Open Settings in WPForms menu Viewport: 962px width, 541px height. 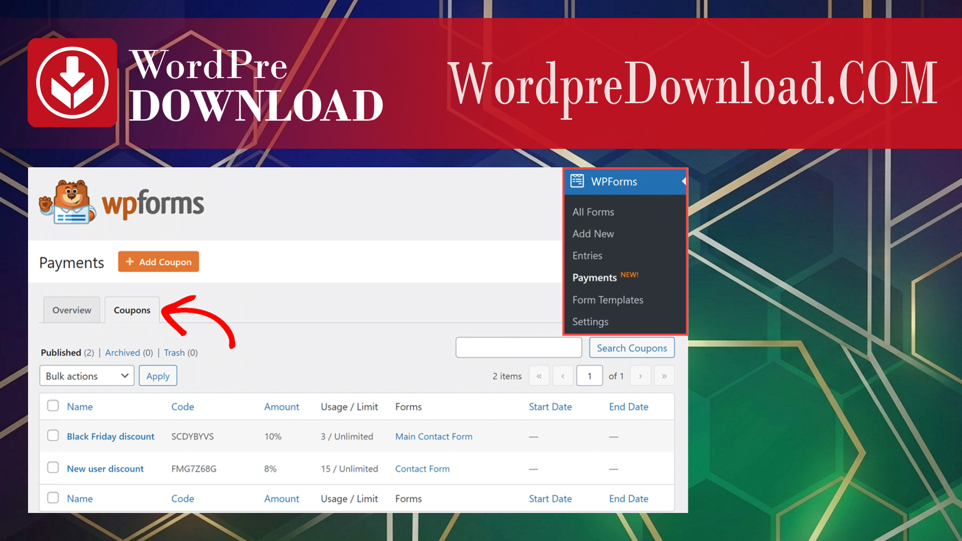[590, 322]
